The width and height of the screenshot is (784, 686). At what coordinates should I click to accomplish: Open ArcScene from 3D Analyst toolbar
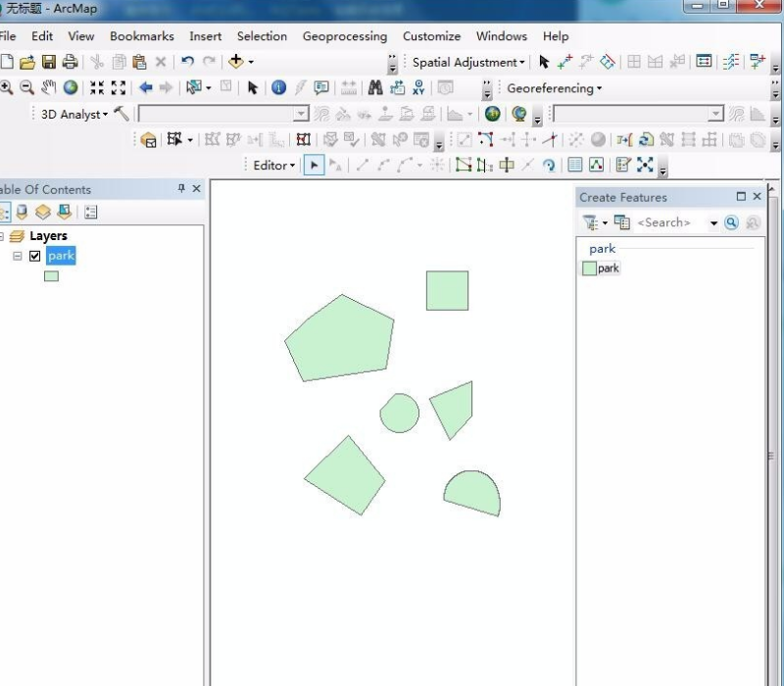tap(493, 114)
